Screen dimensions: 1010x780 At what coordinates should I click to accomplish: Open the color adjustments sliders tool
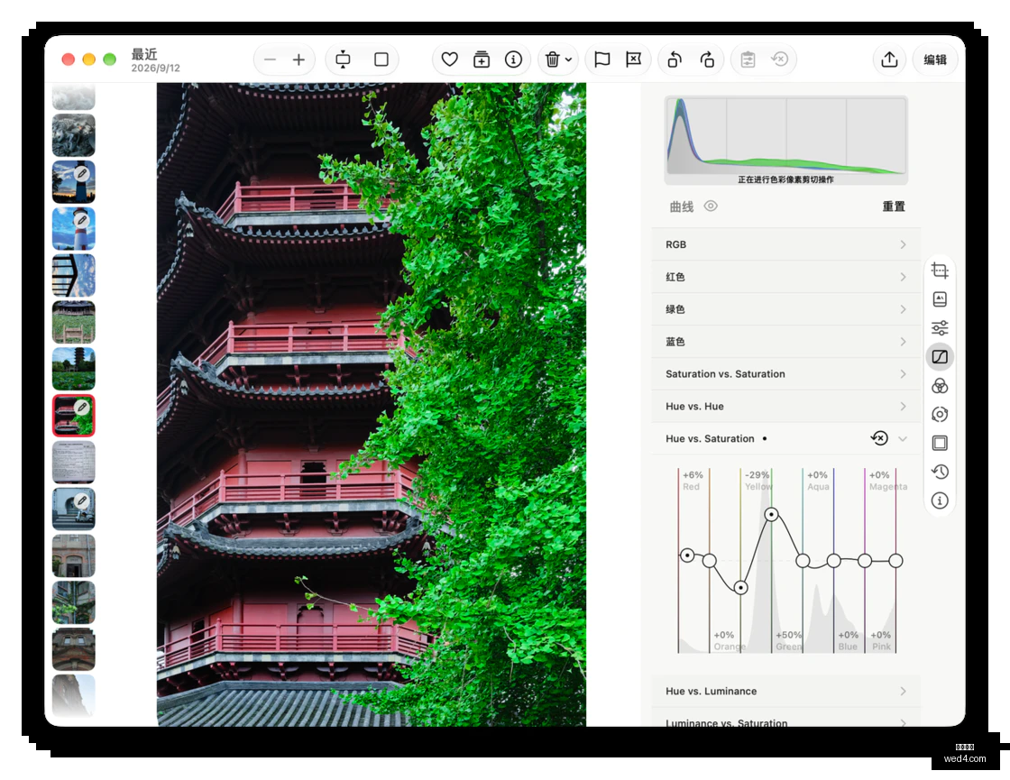tap(940, 328)
